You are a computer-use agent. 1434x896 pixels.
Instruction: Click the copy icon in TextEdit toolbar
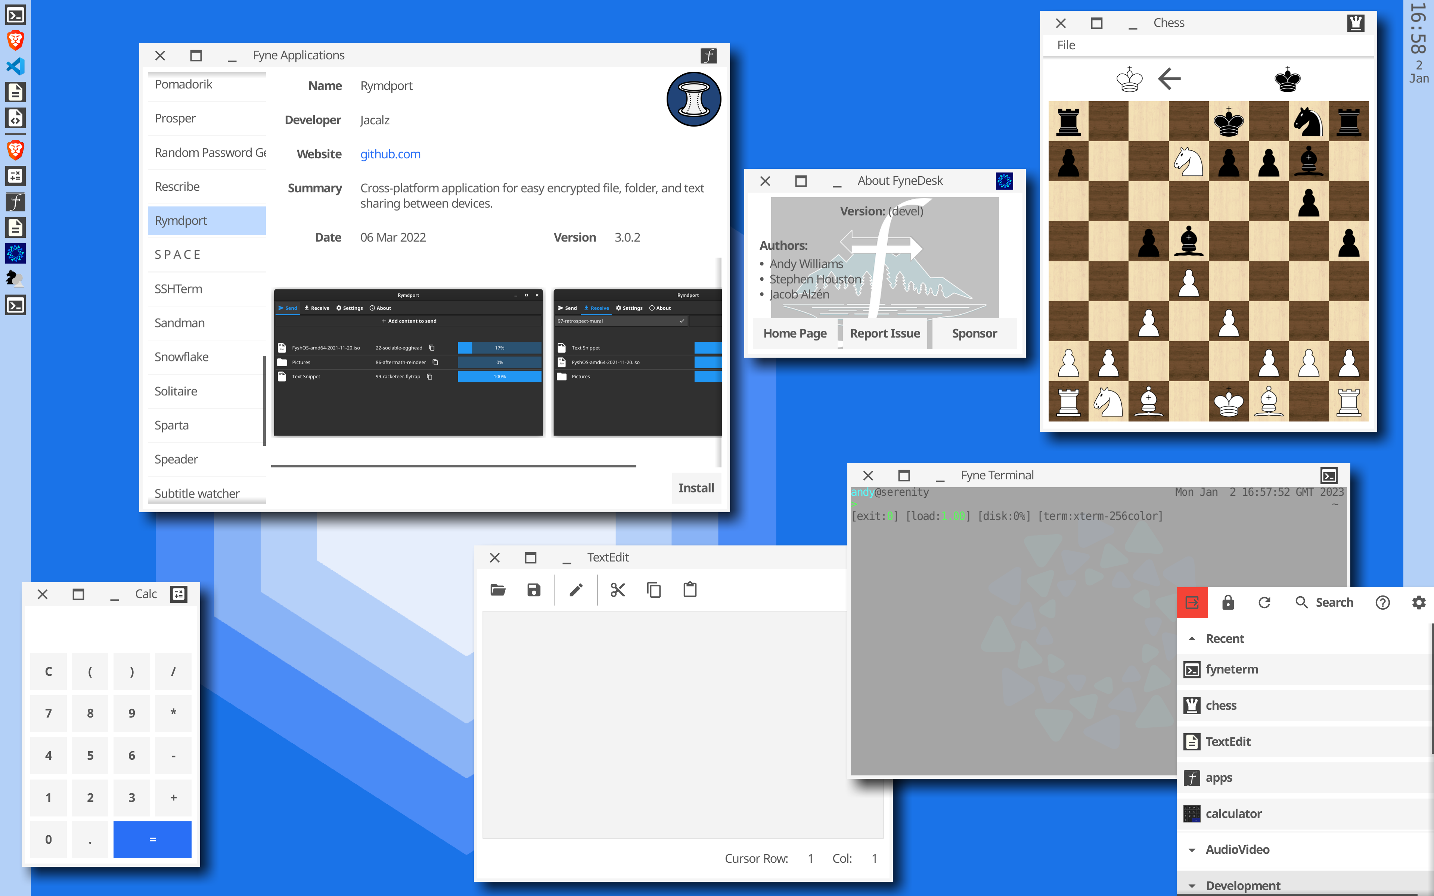click(654, 589)
